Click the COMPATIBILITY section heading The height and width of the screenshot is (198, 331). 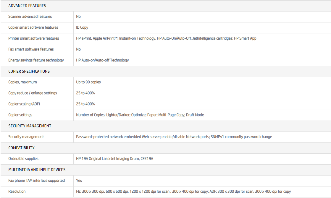[21, 148]
